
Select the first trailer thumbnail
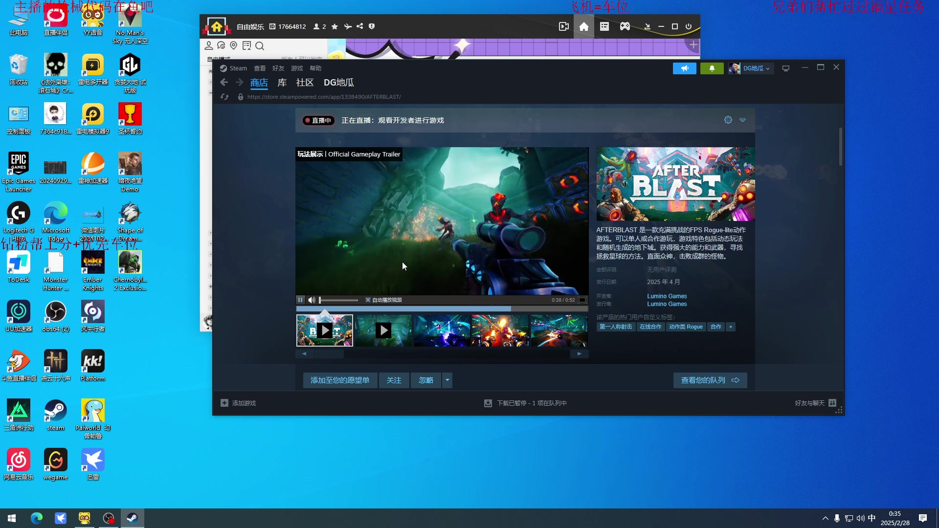tap(324, 331)
